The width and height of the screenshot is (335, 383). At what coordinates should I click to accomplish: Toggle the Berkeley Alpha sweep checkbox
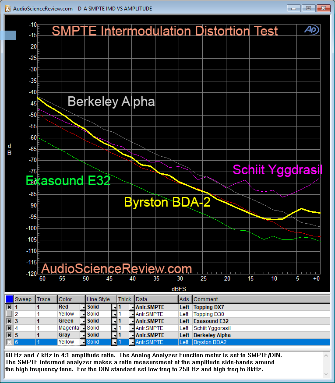(9, 335)
